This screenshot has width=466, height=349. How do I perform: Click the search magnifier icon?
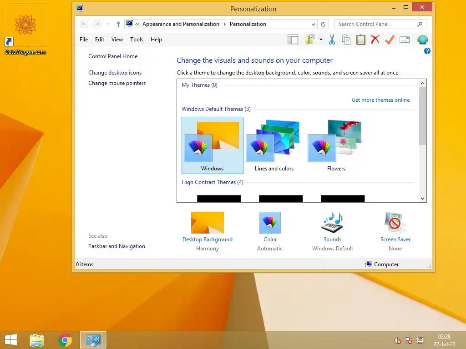[x=420, y=24]
